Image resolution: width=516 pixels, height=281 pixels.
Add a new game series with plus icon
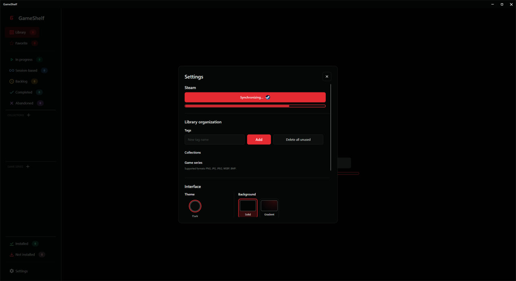(x=28, y=166)
